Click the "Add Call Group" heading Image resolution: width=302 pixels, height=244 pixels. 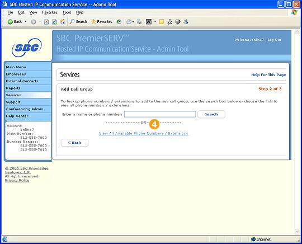click(x=77, y=89)
